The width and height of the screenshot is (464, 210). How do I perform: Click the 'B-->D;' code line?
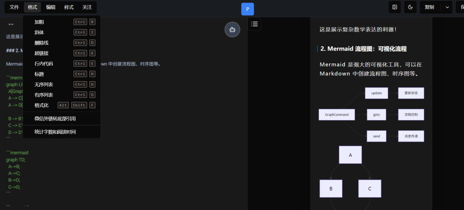point(14,180)
